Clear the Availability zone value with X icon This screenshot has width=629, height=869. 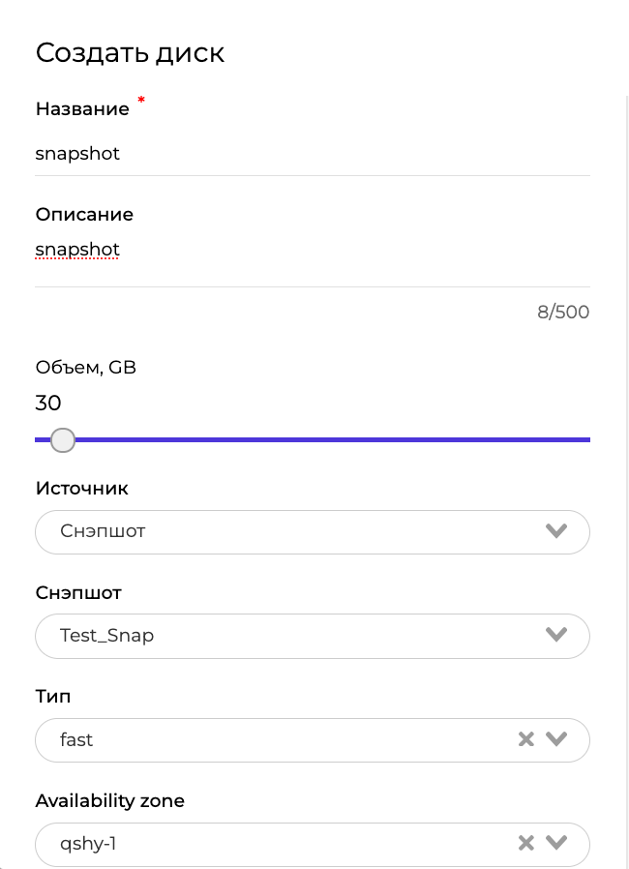coord(525,844)
